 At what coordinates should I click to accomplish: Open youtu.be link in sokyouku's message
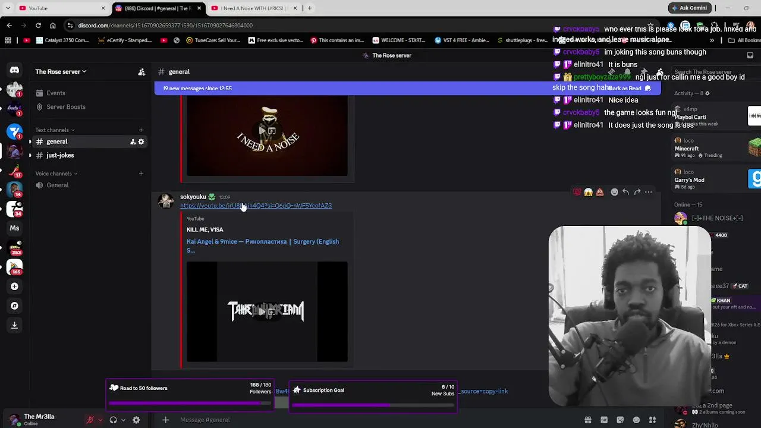(x=256, y=206)
